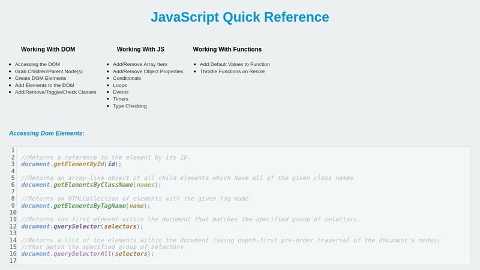Click the document.getElementById code line
The image size is (480, 270).
(71, 164)
